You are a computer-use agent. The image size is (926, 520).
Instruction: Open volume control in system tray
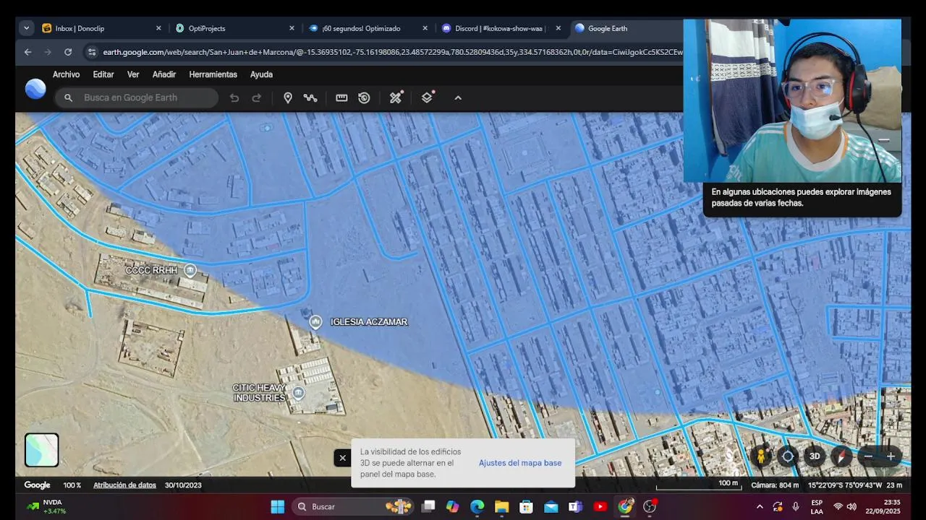coord(851,507)
